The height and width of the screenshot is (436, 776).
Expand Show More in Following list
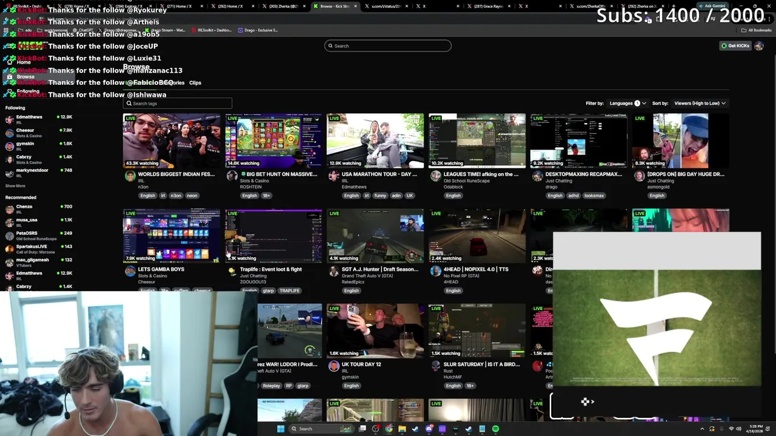click(15, 186)
